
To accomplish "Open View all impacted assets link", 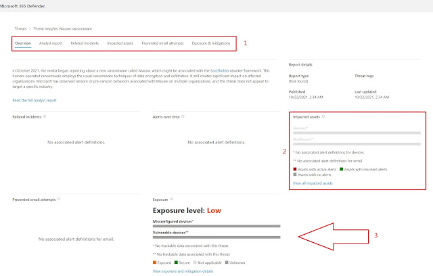I will pyautogui.click(x=313, y=183).
